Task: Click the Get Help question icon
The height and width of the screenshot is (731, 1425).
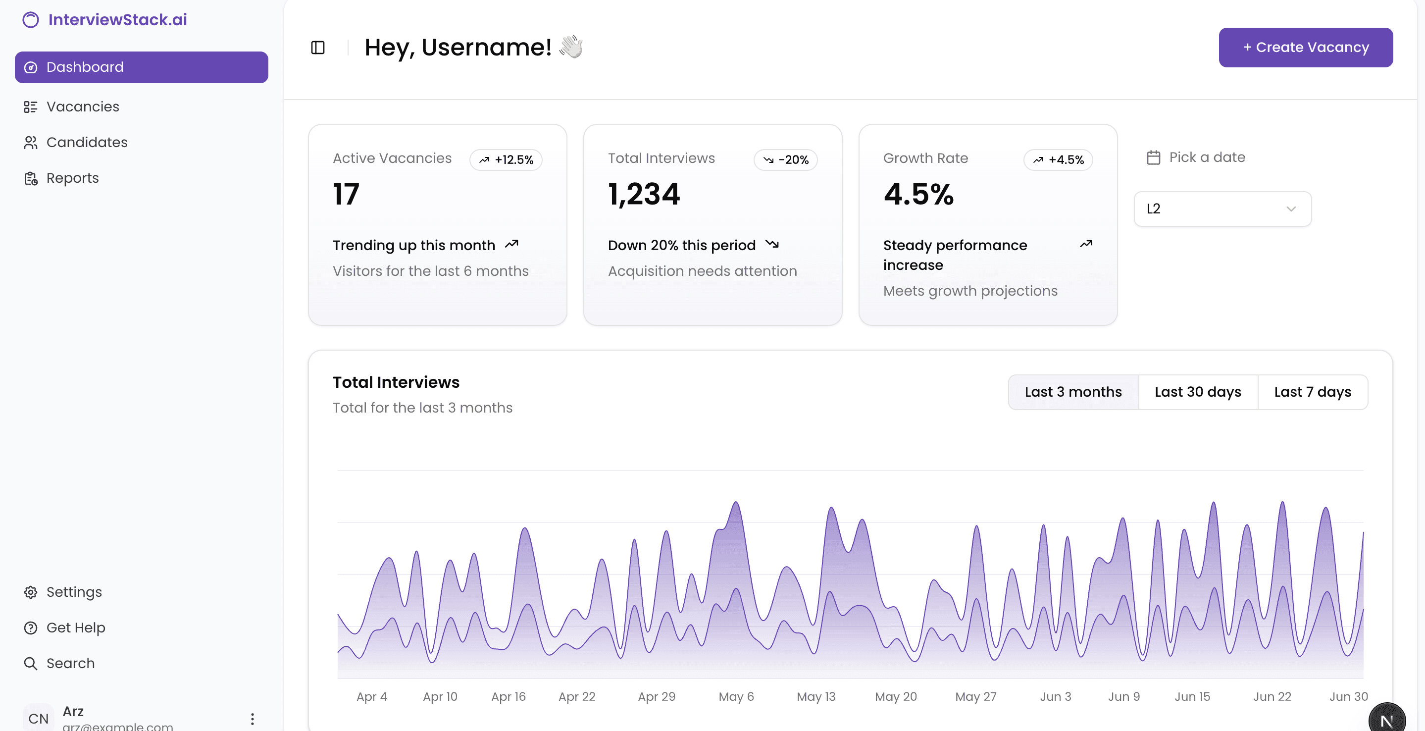Action: tap(30, 627)
